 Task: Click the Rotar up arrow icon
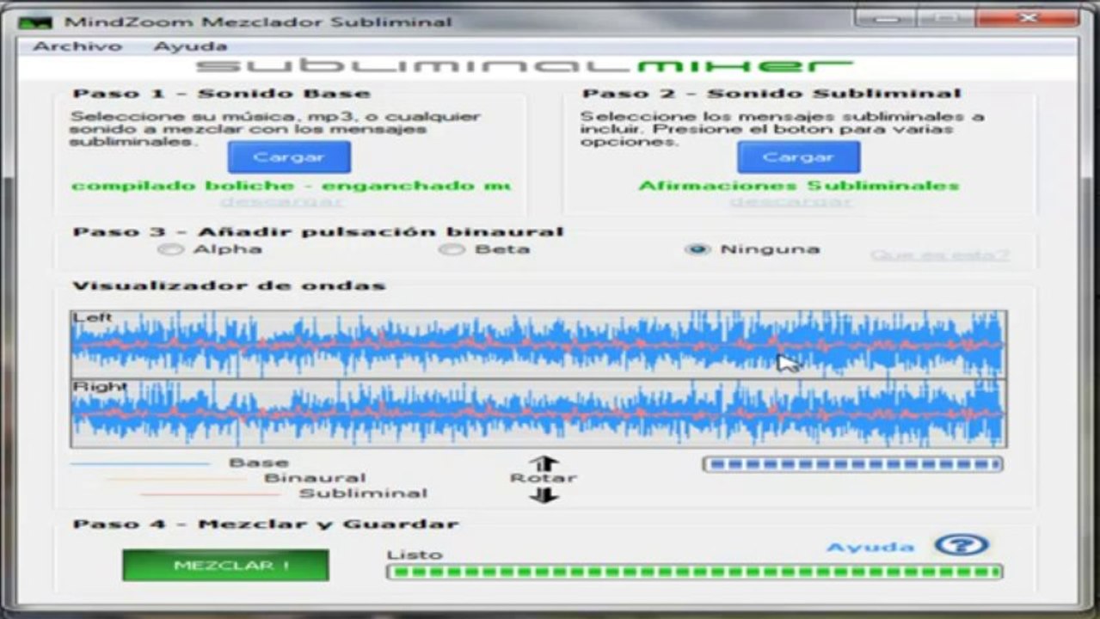coord(543,463)
